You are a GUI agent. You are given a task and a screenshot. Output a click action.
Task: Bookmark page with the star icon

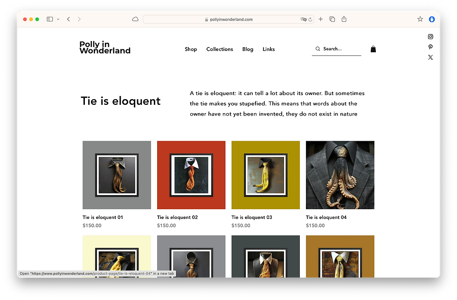[x=420, y=19]
